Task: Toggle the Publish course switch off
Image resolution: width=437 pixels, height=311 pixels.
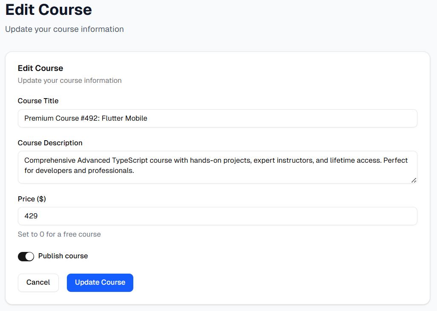Action: (x=26, y=256)
